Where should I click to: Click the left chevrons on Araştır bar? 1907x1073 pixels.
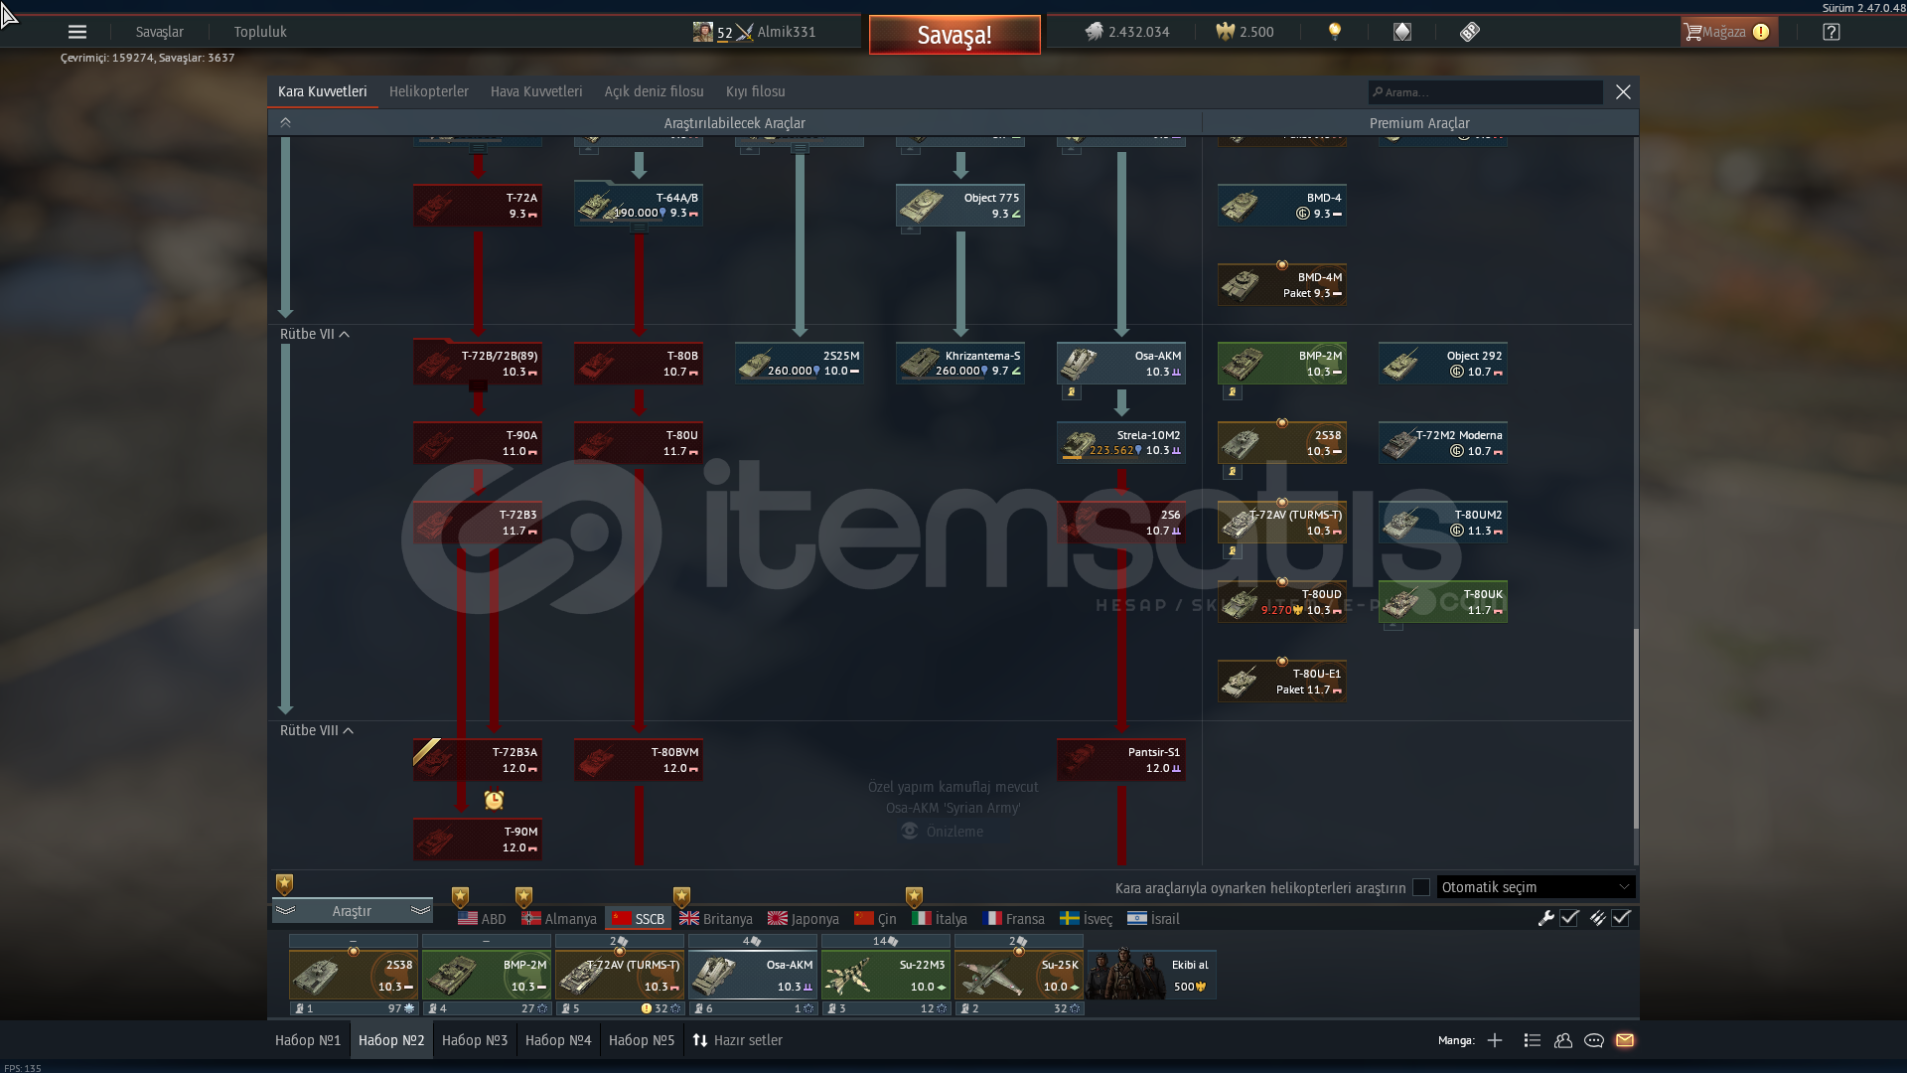(286, 911)
